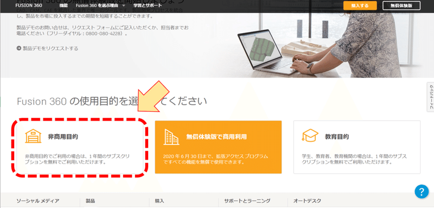This screenshot has height=208, width=434.
Task: Open the フィードバック side tab
Action: (x=431, y=97)
